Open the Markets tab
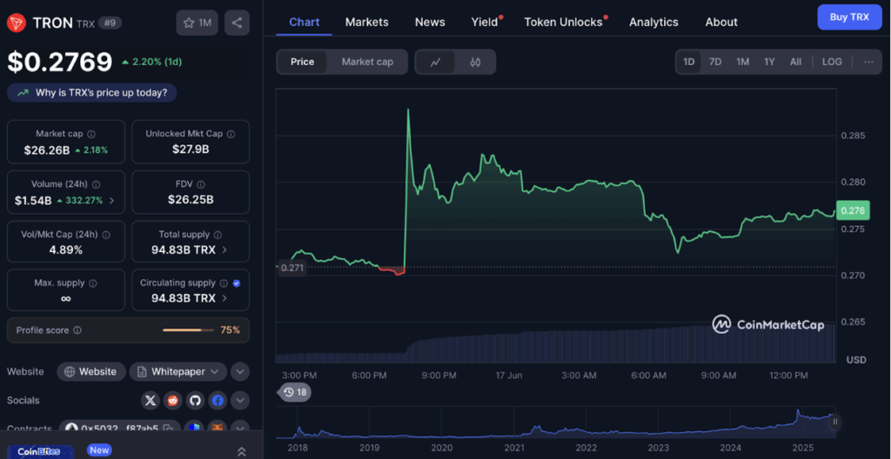 366,22
